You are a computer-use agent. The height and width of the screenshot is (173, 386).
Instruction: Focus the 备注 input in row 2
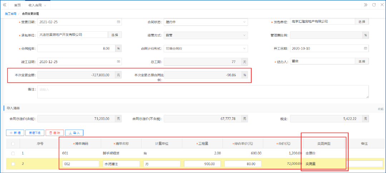365,164
